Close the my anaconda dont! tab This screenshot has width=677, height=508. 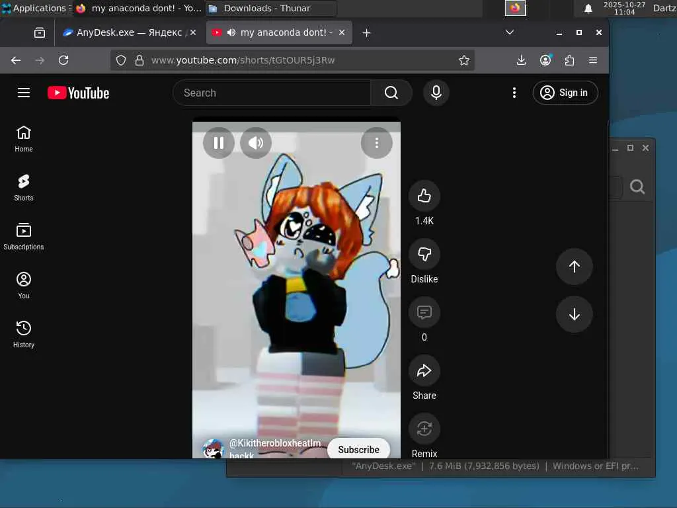(342, 32)
